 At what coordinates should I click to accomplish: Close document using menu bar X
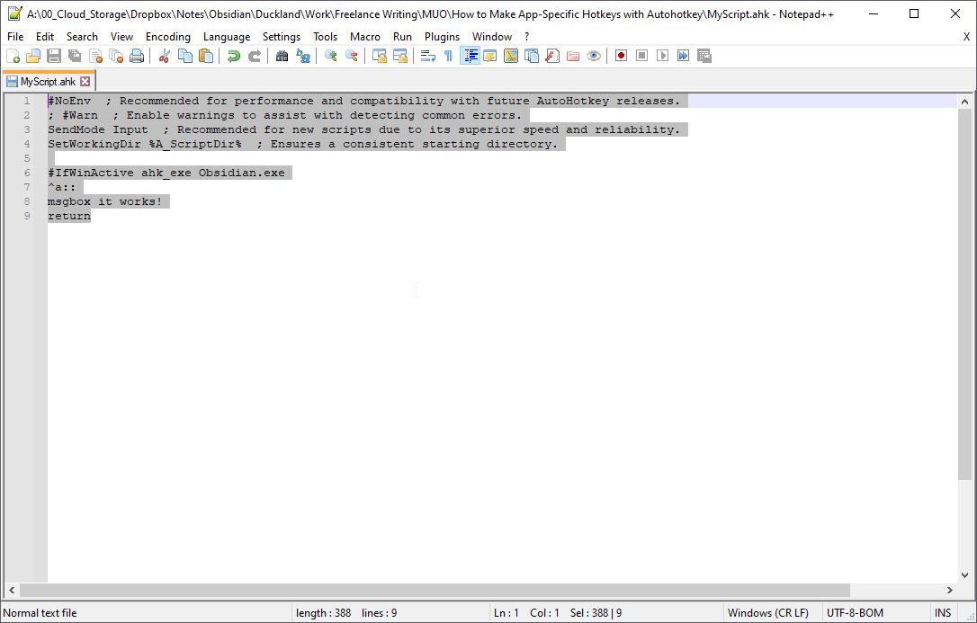(x=966, y=37)
